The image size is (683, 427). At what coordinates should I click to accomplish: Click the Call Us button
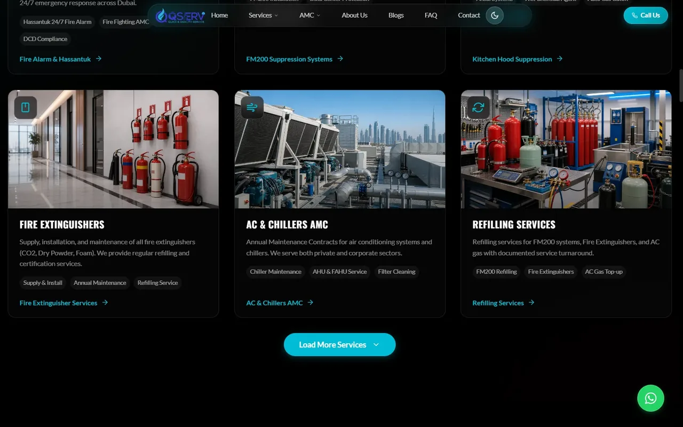pyautogui.click(x=646, y=15)
